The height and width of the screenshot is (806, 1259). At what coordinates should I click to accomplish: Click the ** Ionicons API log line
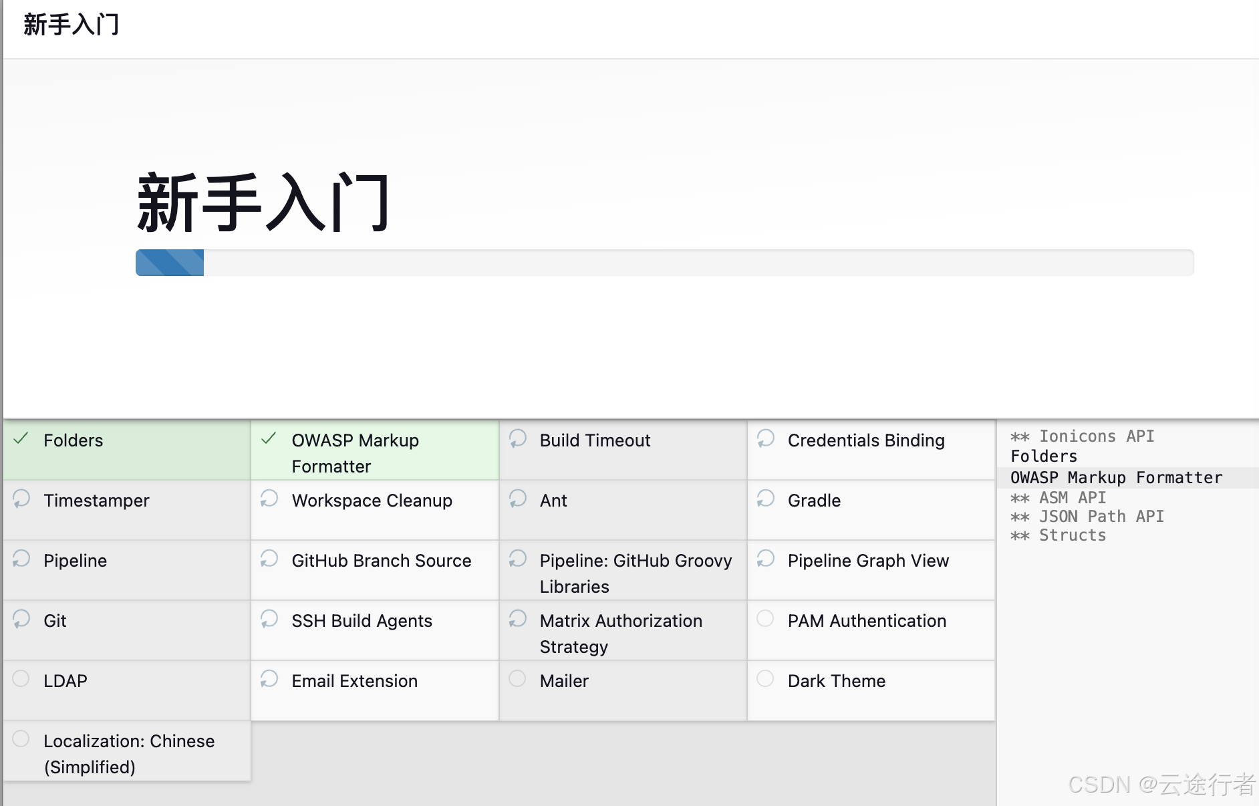pos(1082,436)
